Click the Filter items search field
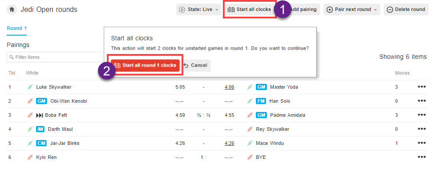444x169 pixels. tap(55, 57)
